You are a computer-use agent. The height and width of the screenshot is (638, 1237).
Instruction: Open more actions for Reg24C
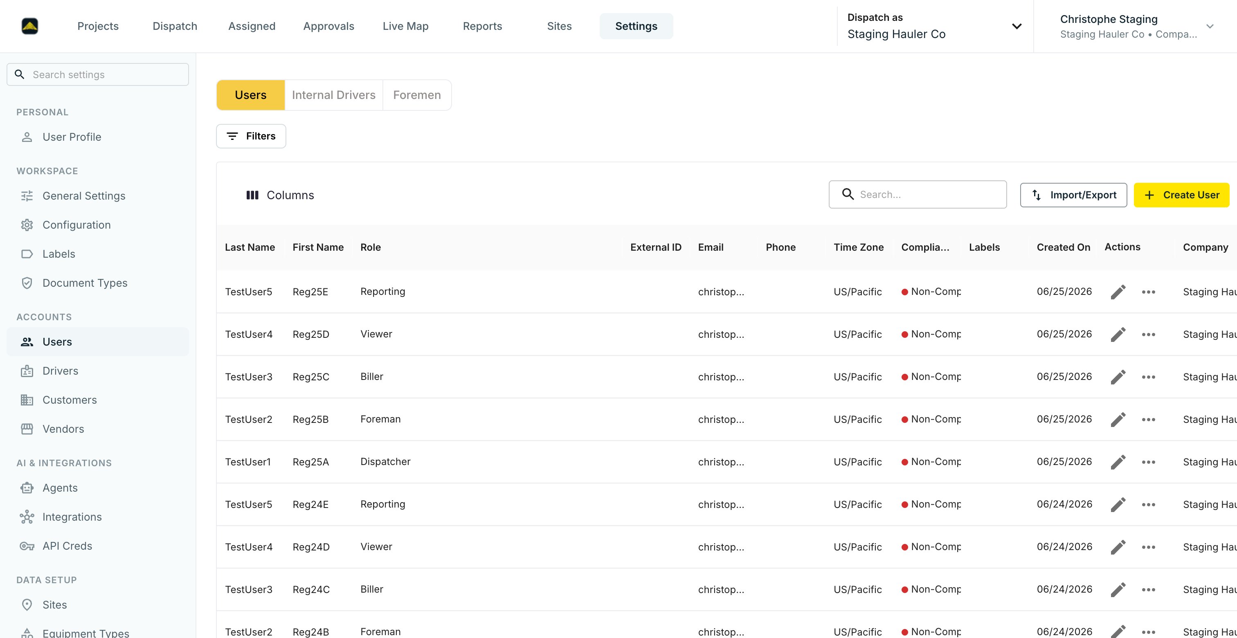(x=1149, y=589)
